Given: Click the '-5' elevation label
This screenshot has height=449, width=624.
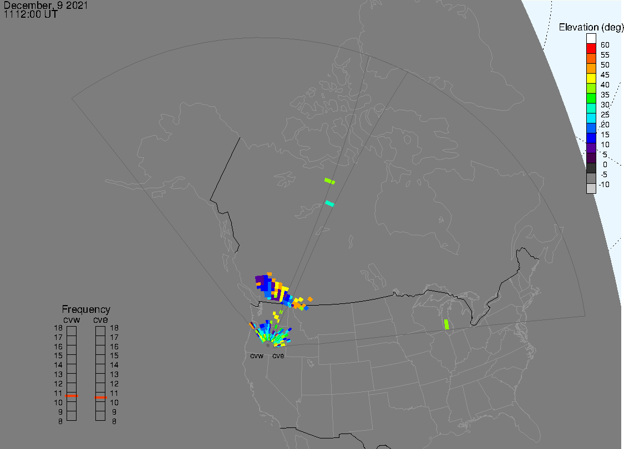Looking at the screenshot, I should click(604, 174).
